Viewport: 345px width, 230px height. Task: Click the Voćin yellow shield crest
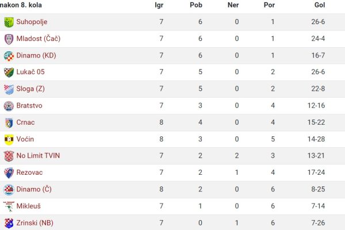point(9,140)
